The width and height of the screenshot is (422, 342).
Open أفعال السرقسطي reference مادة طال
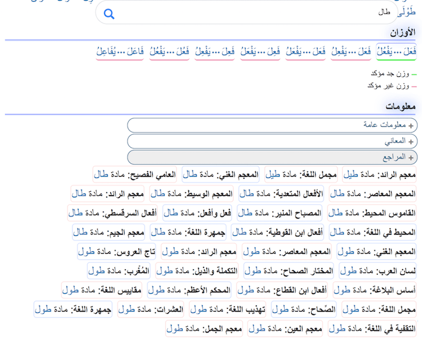tap(112, 213)
